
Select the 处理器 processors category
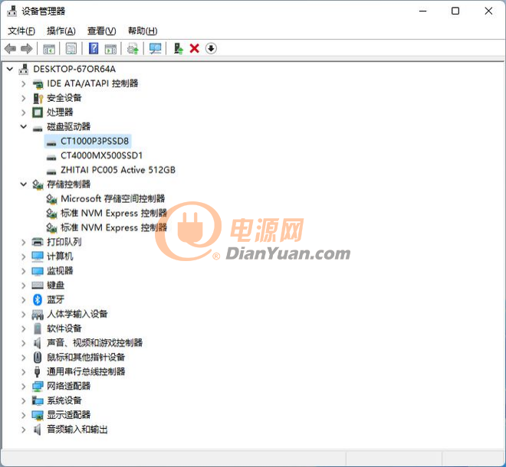click(60, 112)
